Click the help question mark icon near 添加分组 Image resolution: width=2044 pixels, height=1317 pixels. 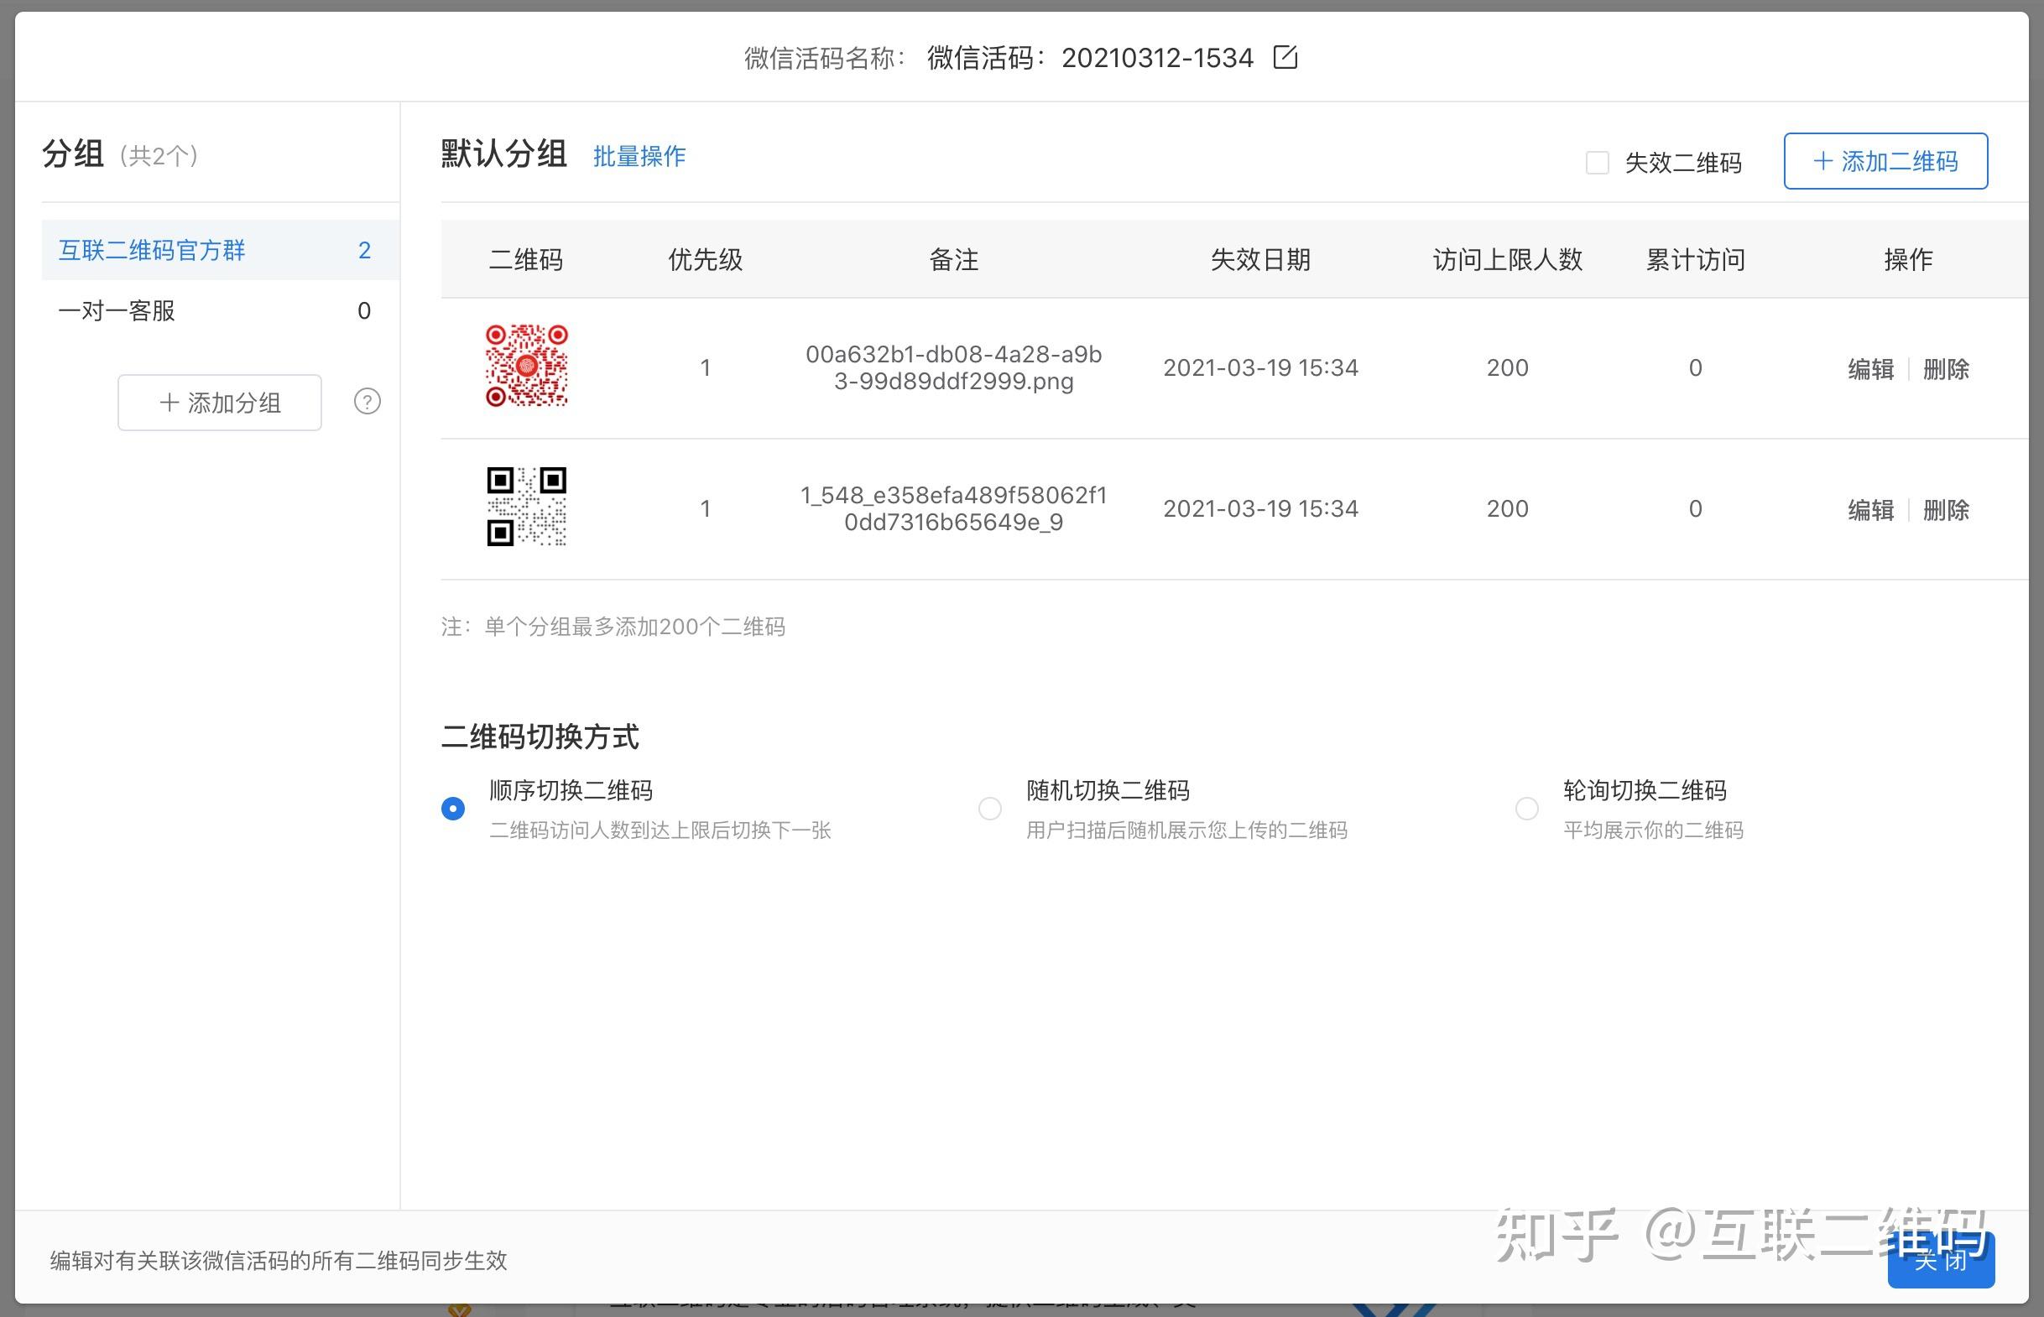(x=367, y=401)
